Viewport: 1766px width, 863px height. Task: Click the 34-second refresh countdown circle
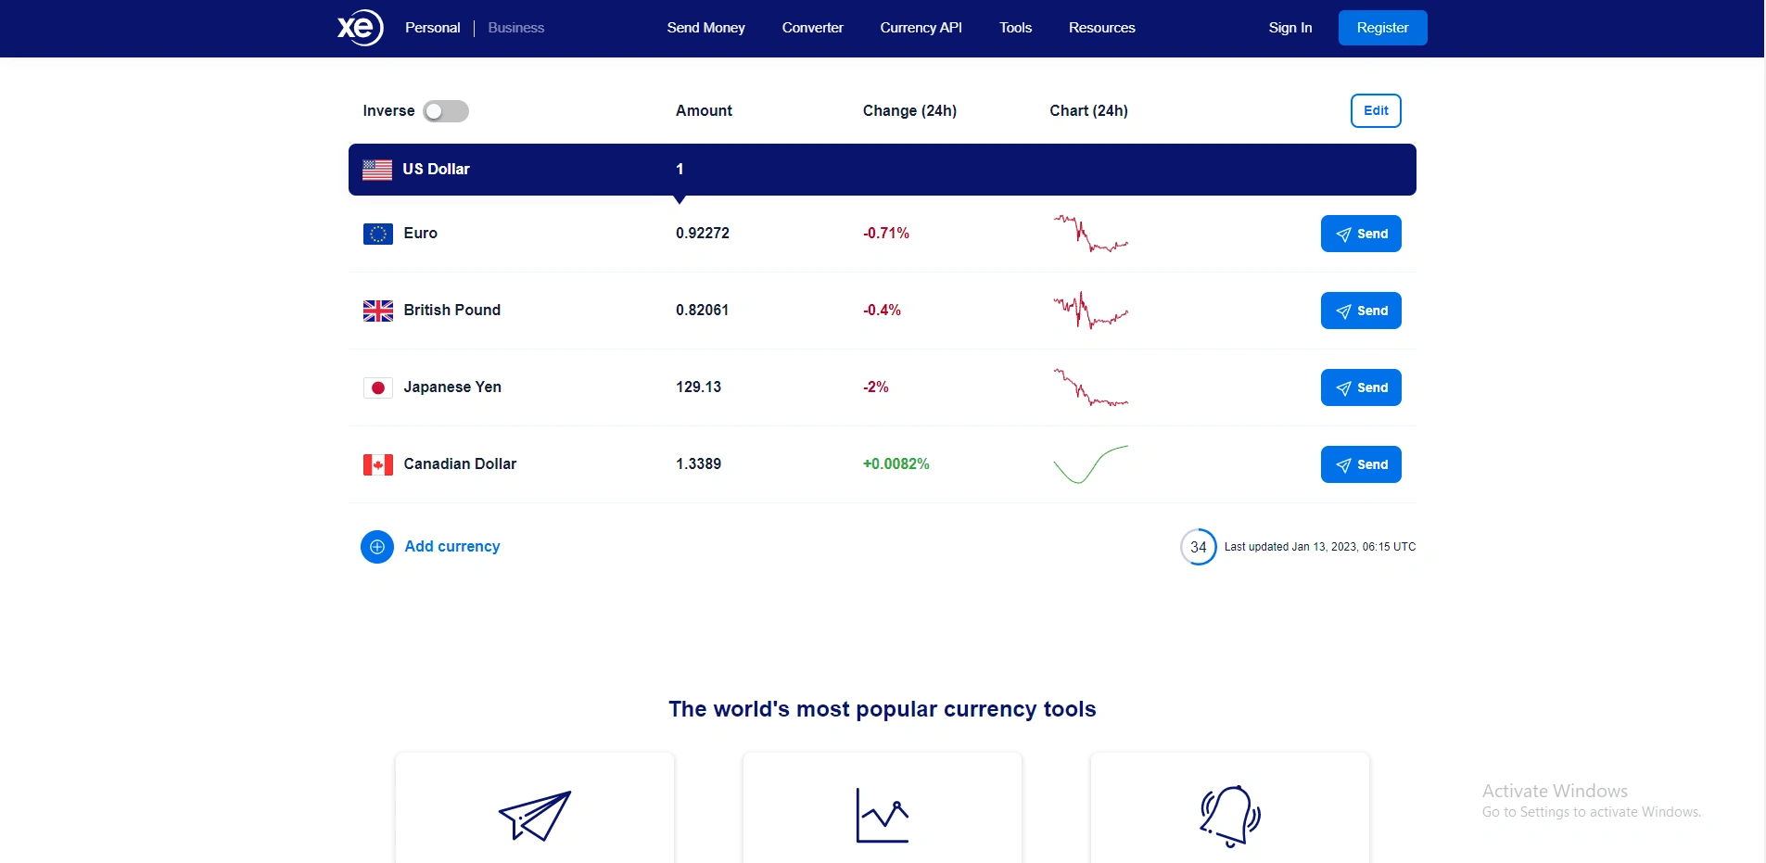1199,547
